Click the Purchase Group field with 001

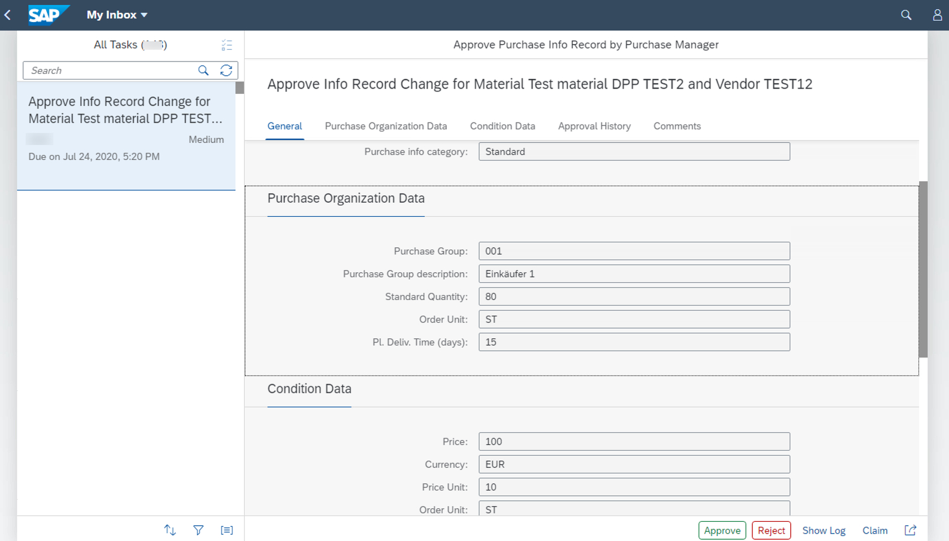tap(634, 251)
